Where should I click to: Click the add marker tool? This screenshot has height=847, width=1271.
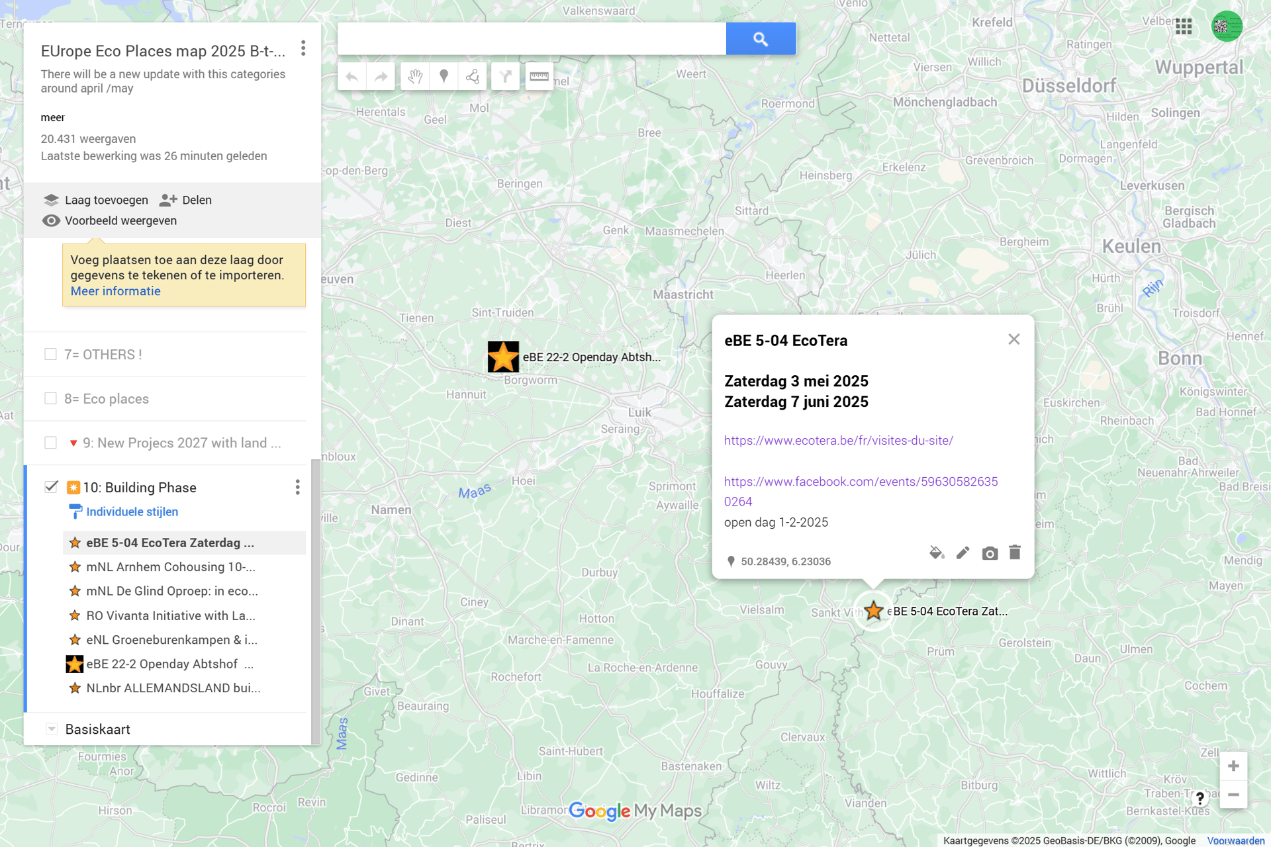444,77
